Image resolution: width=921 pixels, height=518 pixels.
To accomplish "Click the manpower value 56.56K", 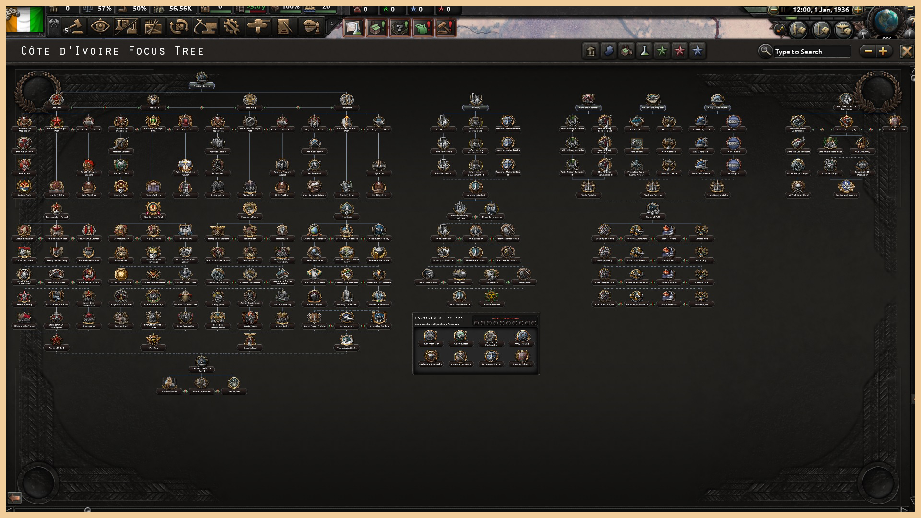I will (180, 9).
